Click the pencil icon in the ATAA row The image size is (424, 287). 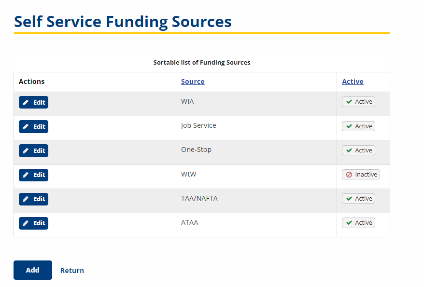tap(26, 223)
